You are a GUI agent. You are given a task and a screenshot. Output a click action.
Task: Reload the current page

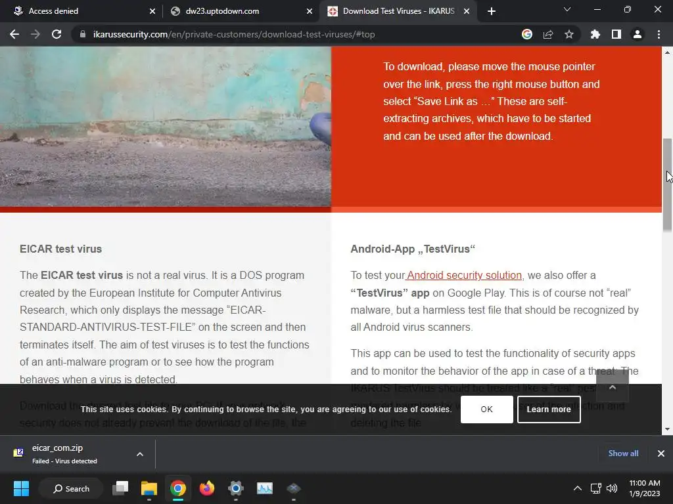coord(57,34)
